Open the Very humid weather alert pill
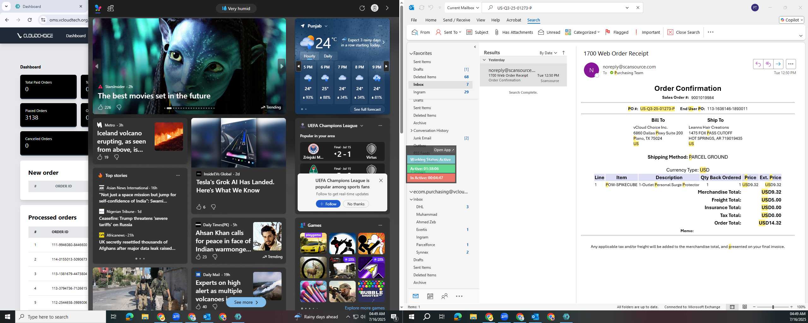 [236, 9]
